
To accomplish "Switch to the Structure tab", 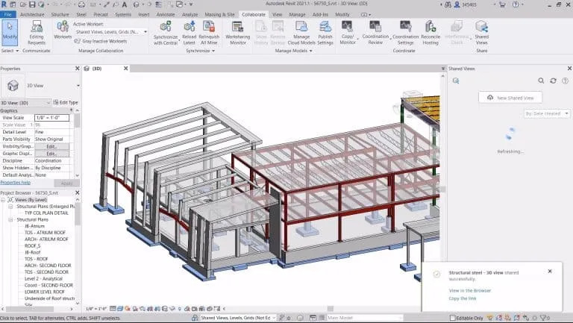I will (60, 15).
